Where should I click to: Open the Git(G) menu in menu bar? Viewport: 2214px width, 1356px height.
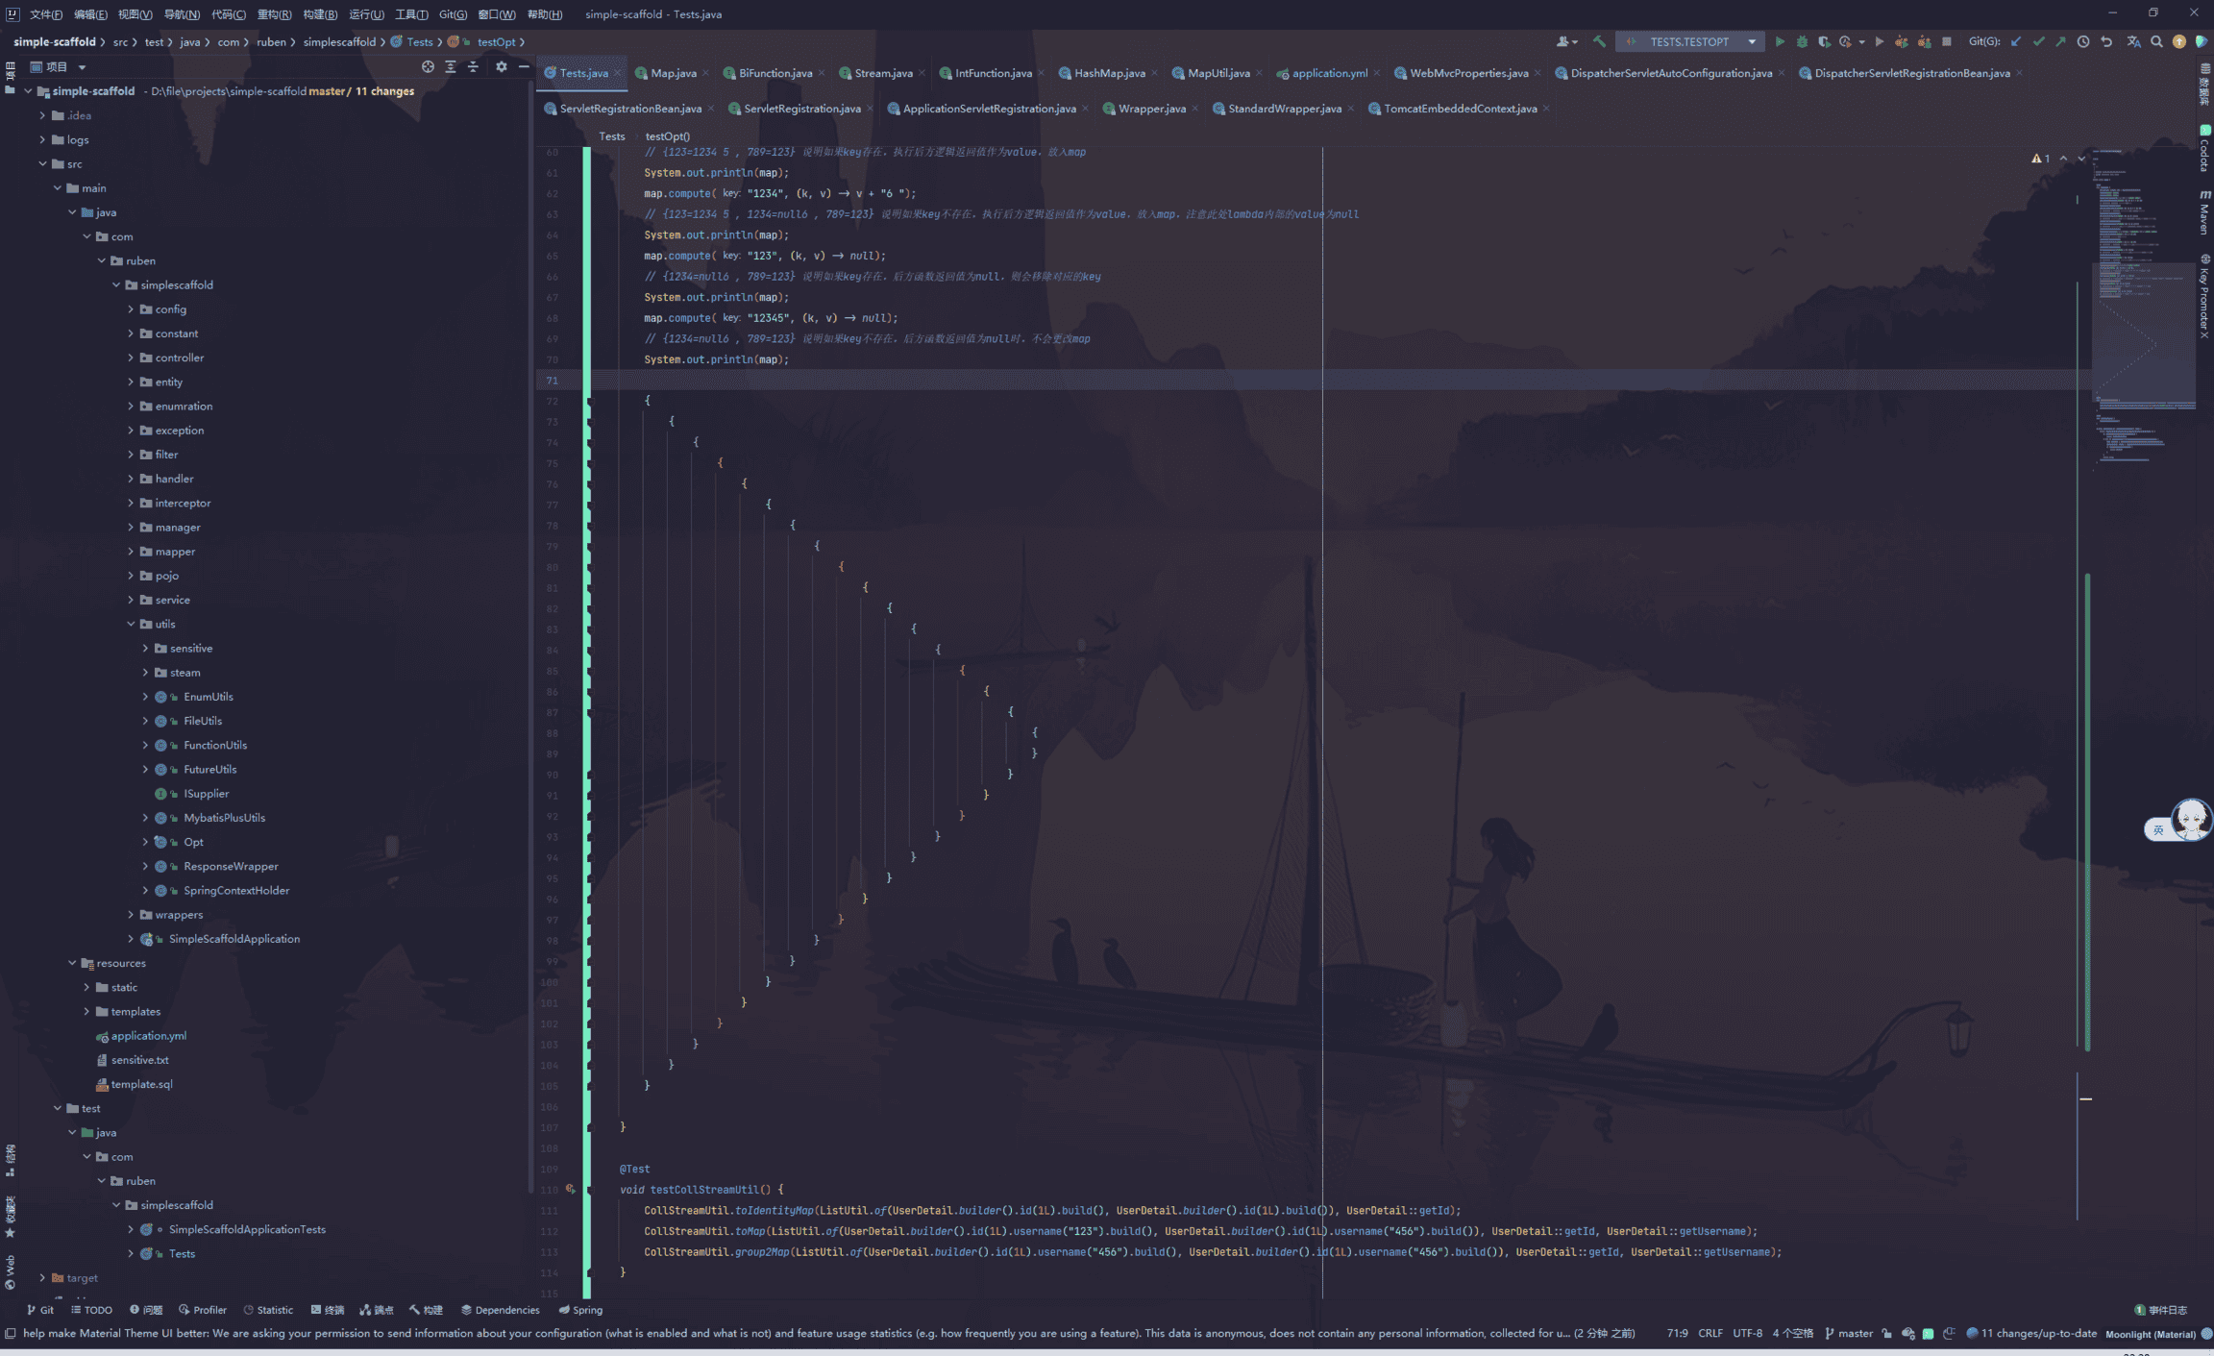tap(453, 14)
